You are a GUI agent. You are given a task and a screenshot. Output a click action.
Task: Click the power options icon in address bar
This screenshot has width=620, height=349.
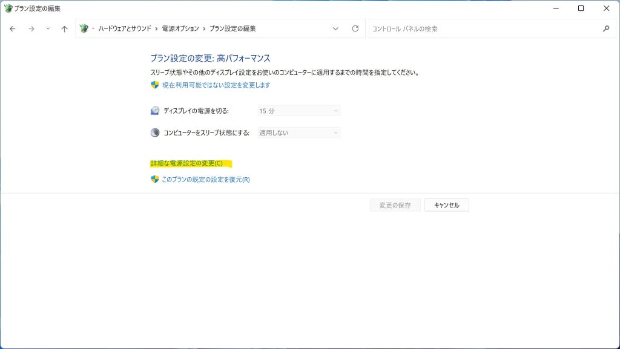(84, 28)
